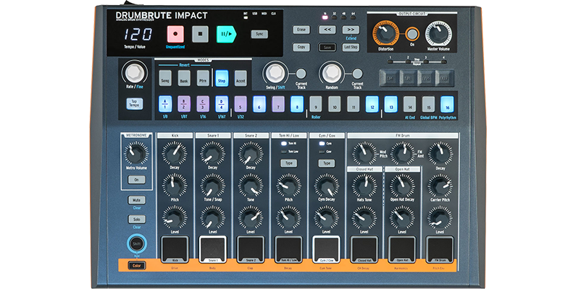This screenshot has width=576, height=289.
Task: Hold the 1/32 step repeat pad
Action: point(445,78)
